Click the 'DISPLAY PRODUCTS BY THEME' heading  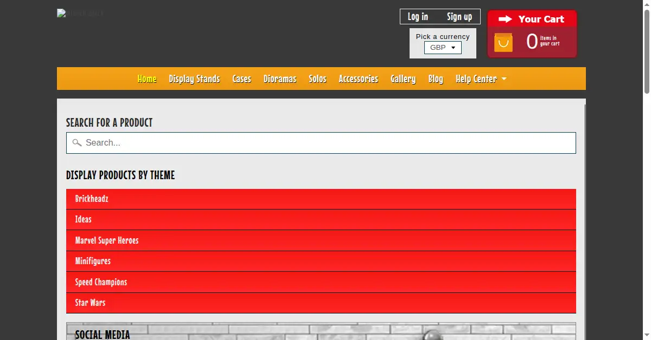120,175
